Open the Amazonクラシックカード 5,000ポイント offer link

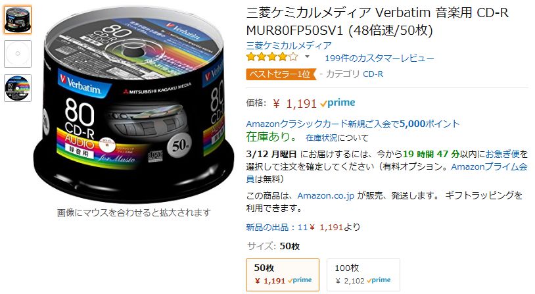click(353, 124)
